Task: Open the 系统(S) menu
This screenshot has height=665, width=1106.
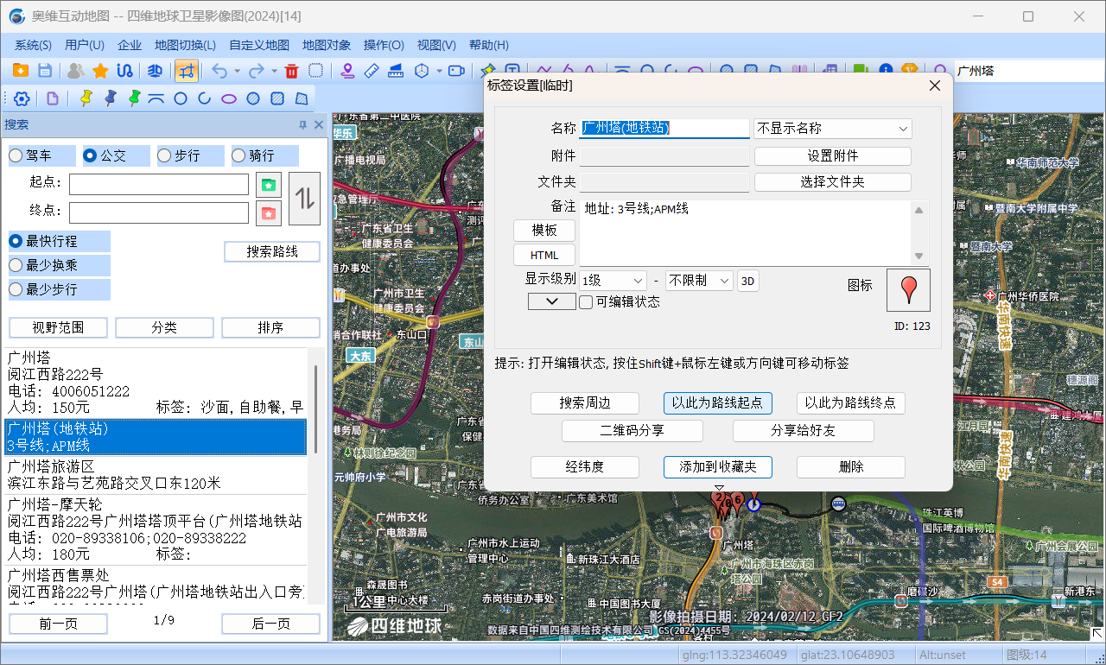Action: (33, 45)
